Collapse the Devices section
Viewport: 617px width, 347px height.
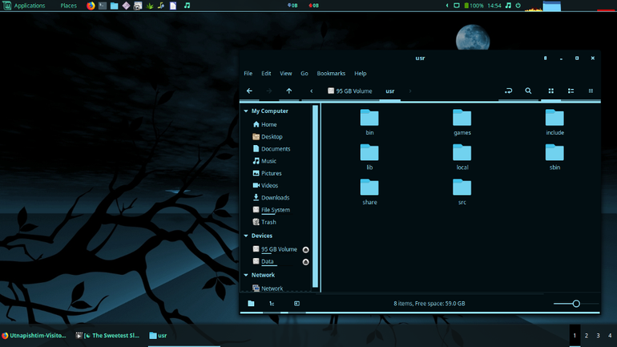(x=246, y=236)
